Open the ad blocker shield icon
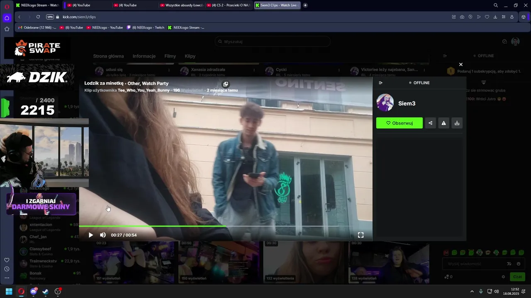Screen dimensions: 531x298 point(470,17)
